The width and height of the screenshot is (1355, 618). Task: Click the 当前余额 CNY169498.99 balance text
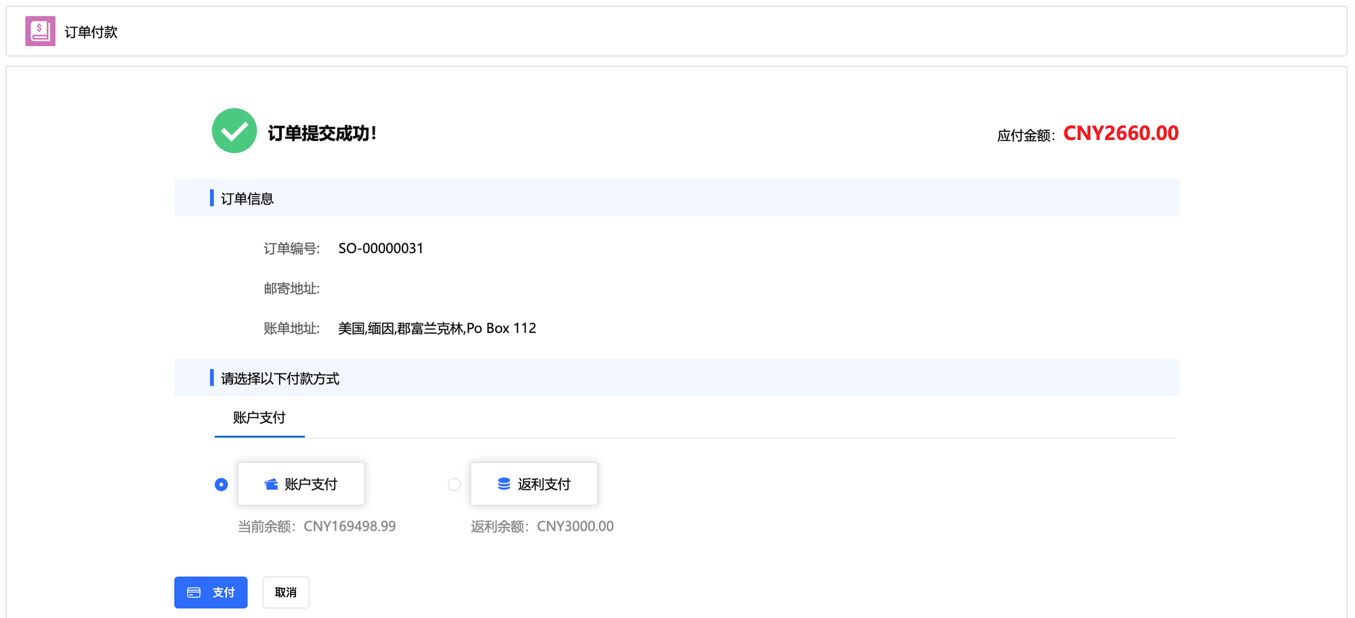316,526
